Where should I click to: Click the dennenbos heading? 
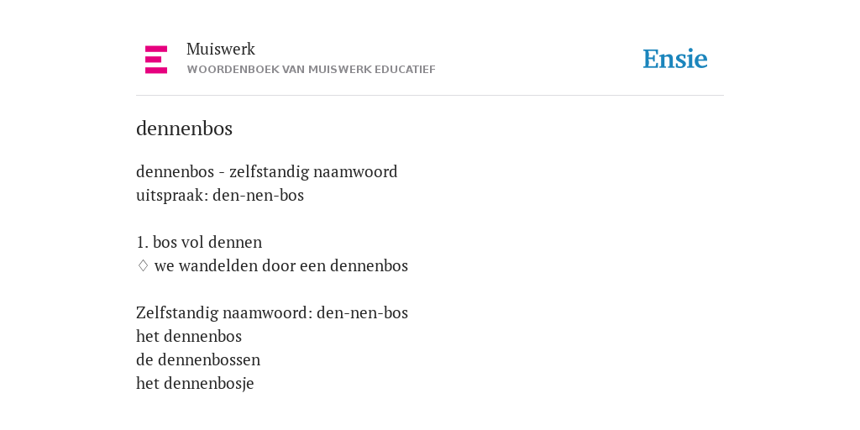(x=184, y=128)
